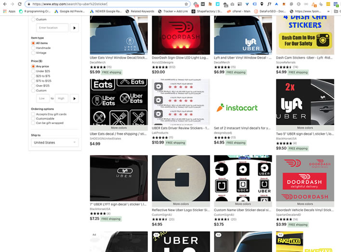Open the Doordash Vehicle Decals image
This screenshot has width=341, height=252.
305,178
